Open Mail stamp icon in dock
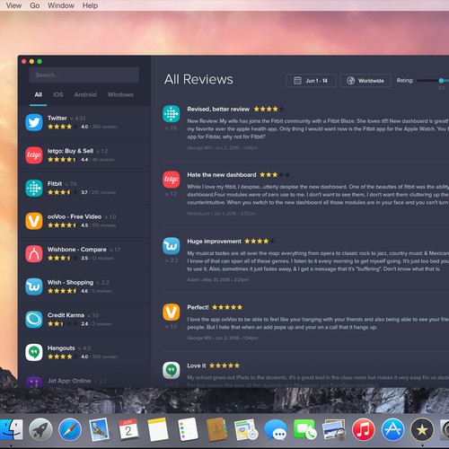This screenshot has height=449, width=449. (99, 429)
